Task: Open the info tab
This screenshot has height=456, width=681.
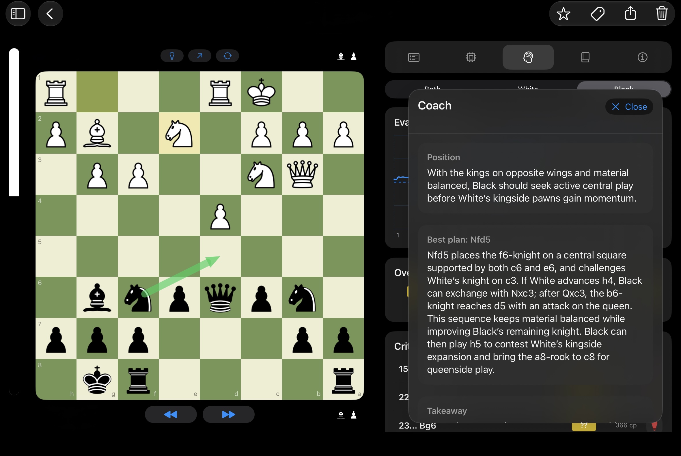Action: click(642, 57)
